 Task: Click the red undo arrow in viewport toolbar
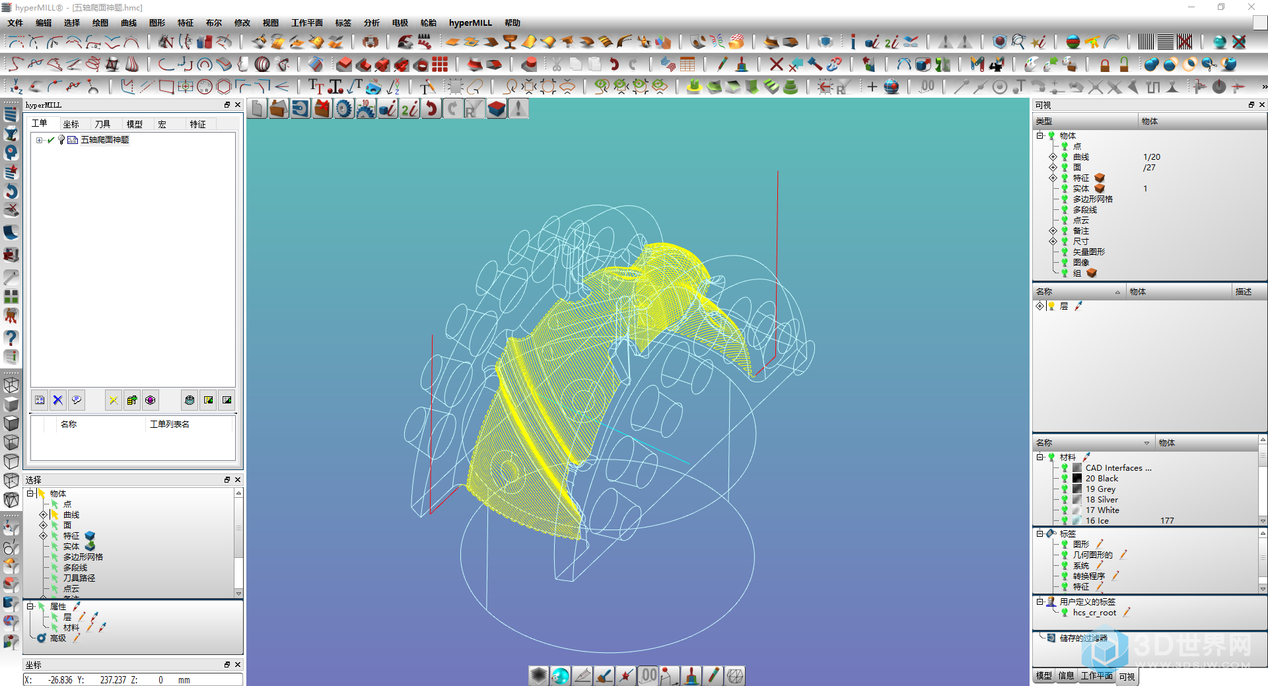click(x=431, y=109)
